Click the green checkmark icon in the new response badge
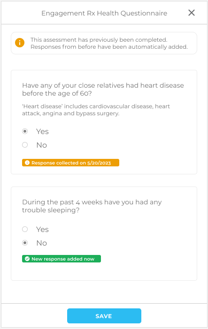 coord(27,259)
